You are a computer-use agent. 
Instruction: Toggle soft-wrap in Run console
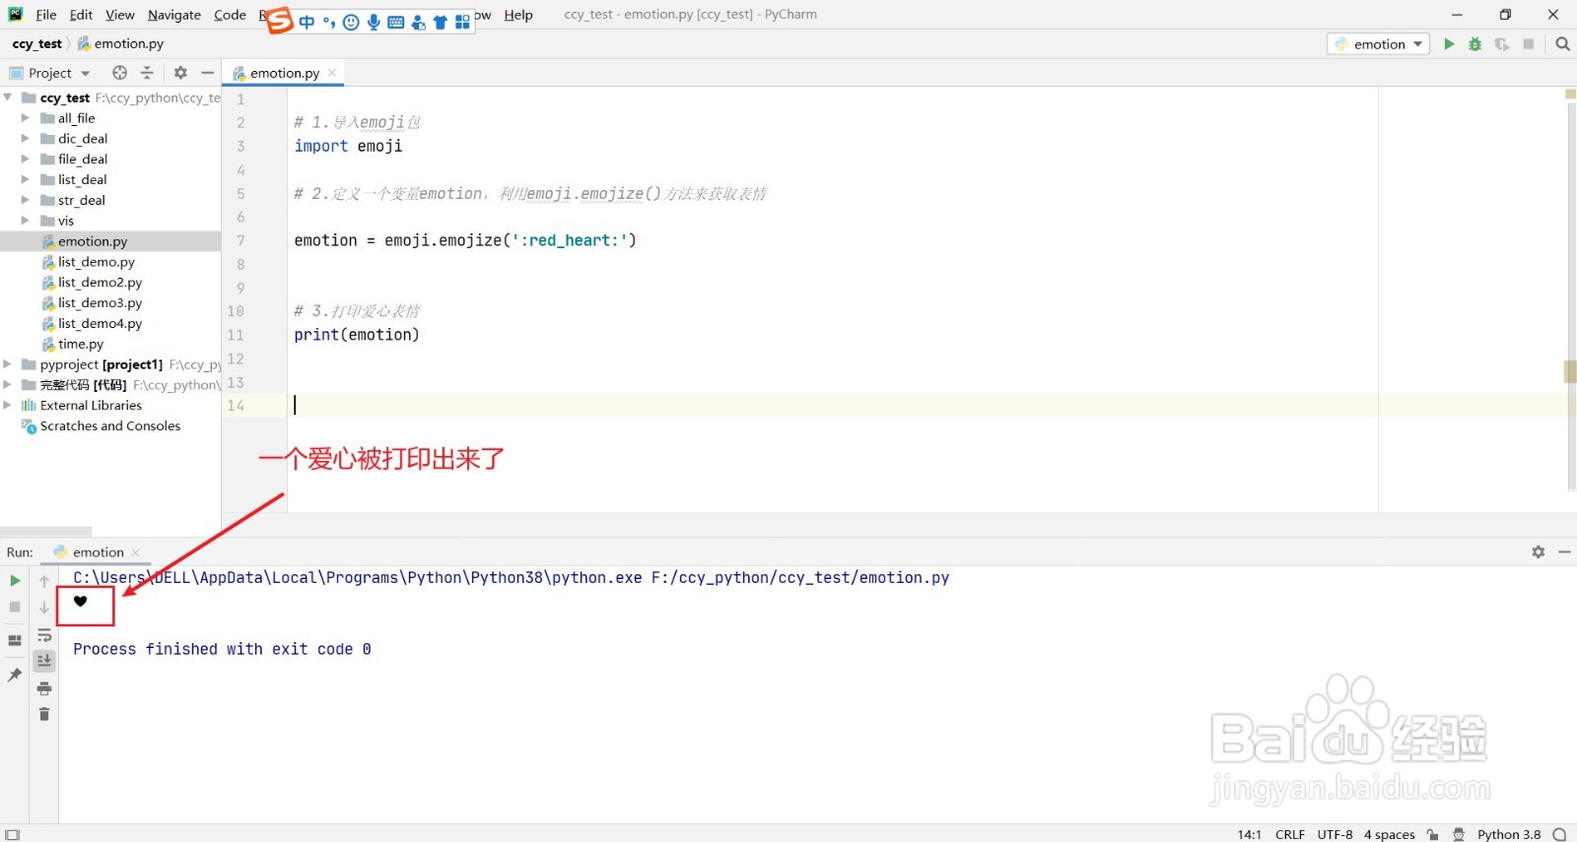(44, 635)
